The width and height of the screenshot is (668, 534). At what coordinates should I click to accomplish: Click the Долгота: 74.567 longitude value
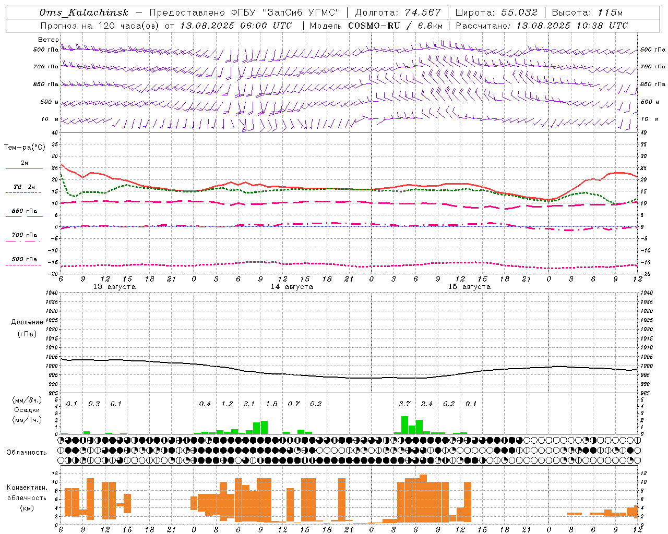pos(398,13)
